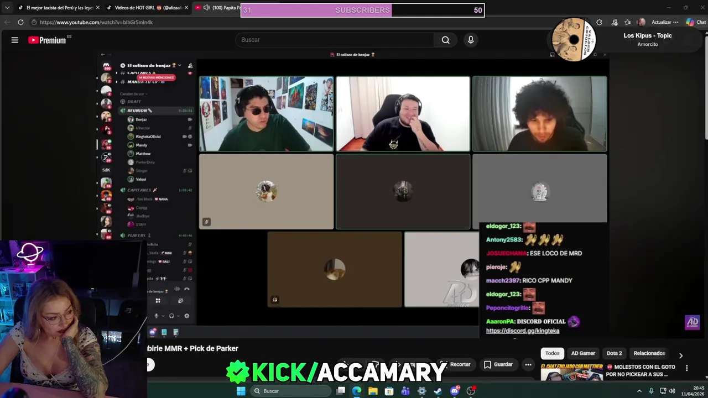Viewport: 708px width, 398px height.
Task: Open the browser extensions puzzle icon
Action: coord(599,22)
